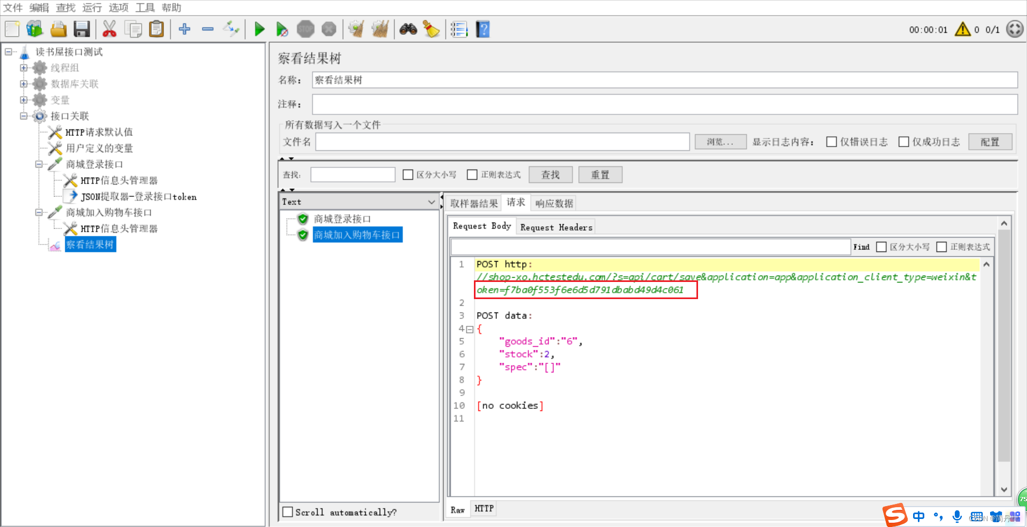Toggle regex checkbox beside 查找 field
The width and height of the screenshot is (1027, 527).
(x=472, y=175)
